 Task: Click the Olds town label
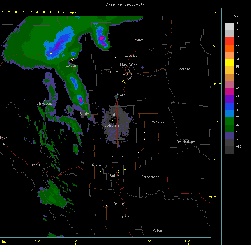113,115
